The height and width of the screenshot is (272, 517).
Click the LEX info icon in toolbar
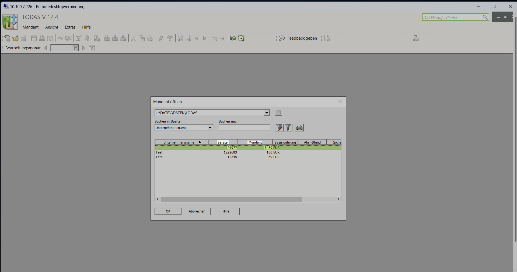[241, 38]
